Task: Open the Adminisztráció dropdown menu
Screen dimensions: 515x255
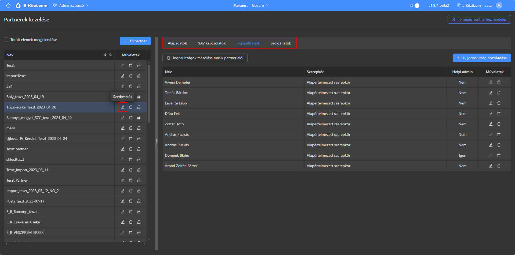Action: pos(71,5)
